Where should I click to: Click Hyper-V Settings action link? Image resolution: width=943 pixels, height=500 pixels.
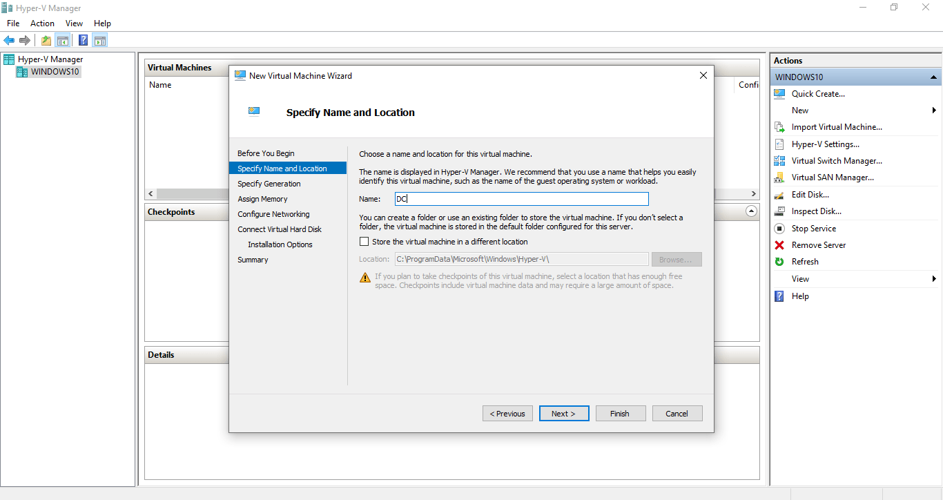pyautogui.click(x=826, y=144)
